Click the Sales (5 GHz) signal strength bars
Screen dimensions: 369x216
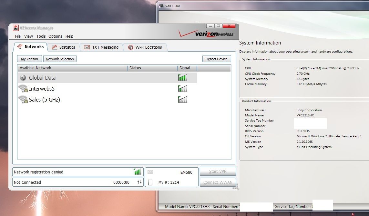pyautogui.click(x=183, y=100)
